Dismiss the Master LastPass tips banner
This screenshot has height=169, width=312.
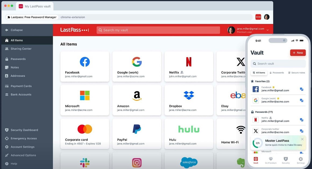click(302, 139)
